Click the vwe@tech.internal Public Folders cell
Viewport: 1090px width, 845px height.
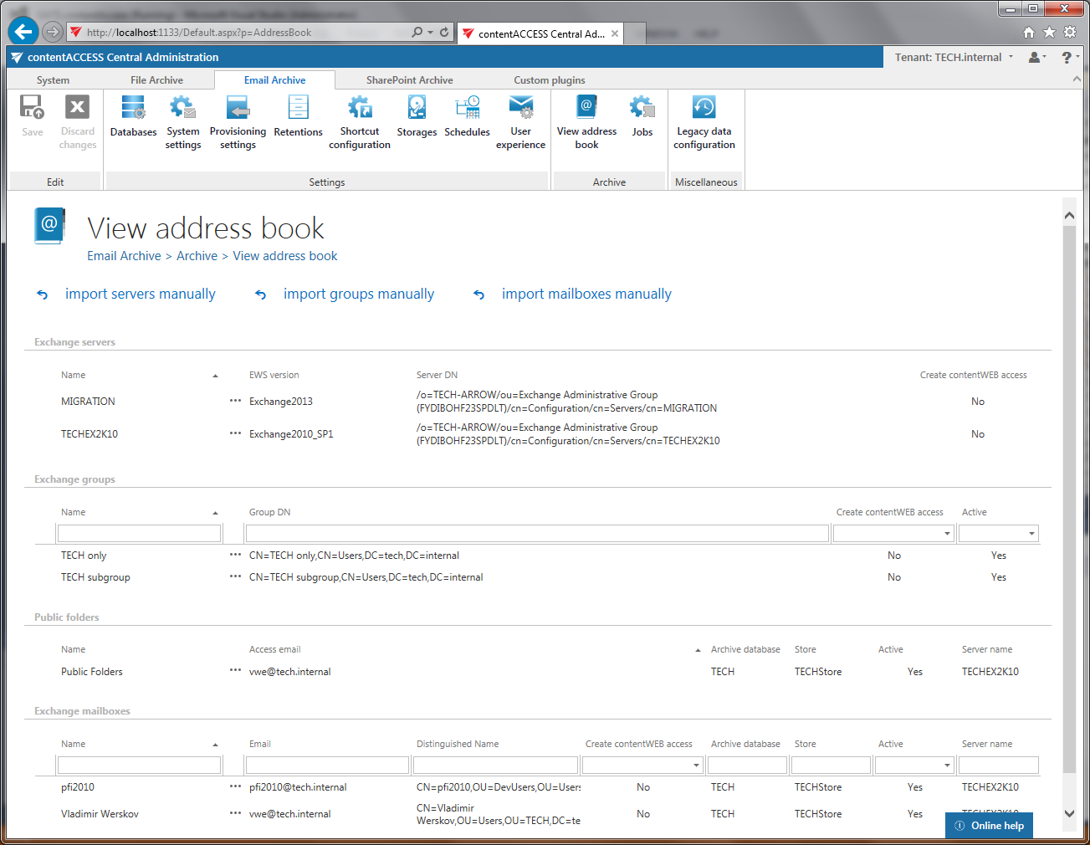pos(289,672)
